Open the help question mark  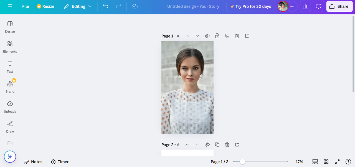348,162
